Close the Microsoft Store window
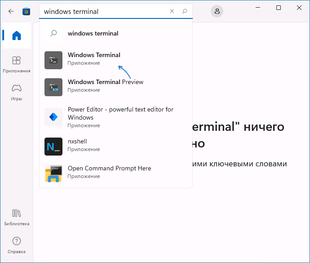Image resolution: width=310 pixels, height=263 pixels. 299,8
